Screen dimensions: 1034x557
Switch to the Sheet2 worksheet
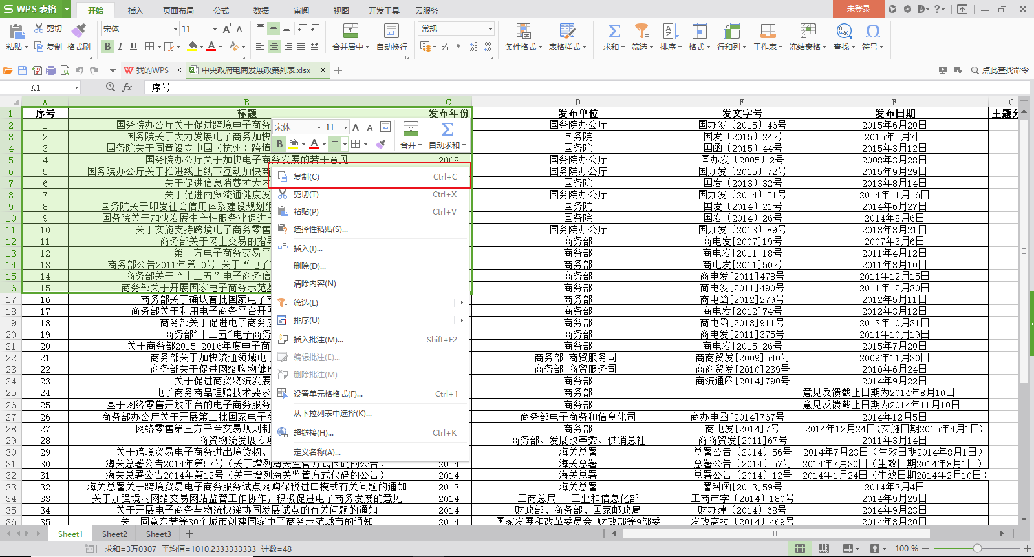click(114, 534)
